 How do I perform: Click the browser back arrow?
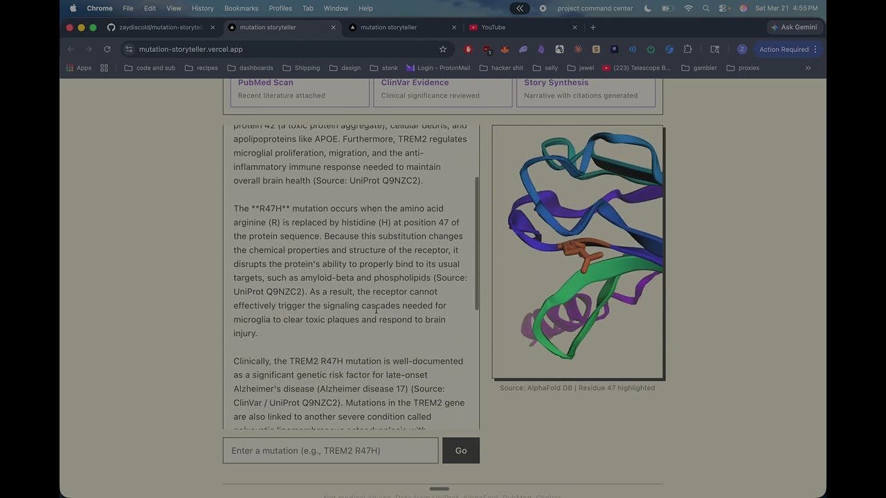71,49
